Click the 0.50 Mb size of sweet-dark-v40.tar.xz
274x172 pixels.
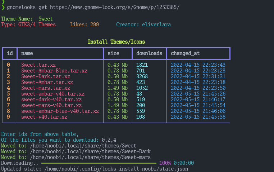click(118, 100)
